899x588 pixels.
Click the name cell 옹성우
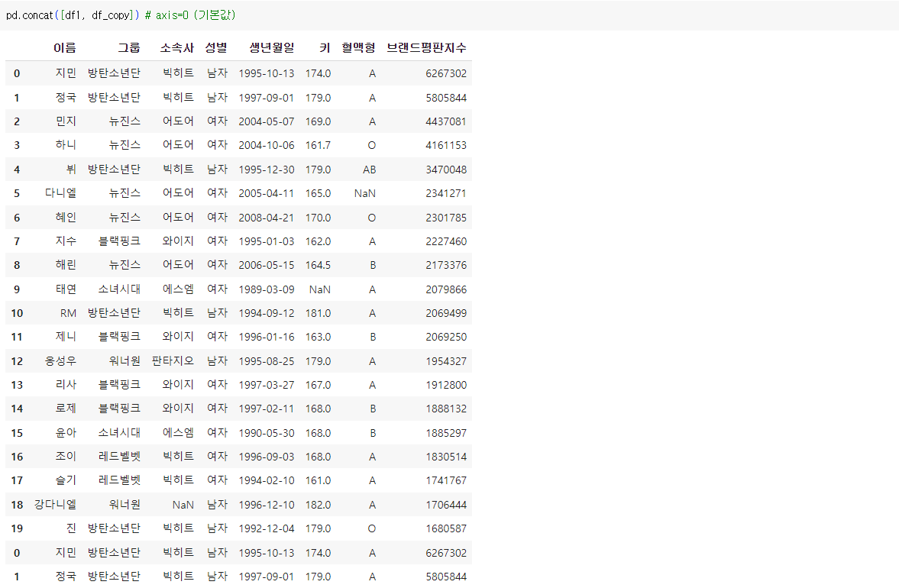tap(61, 360)
